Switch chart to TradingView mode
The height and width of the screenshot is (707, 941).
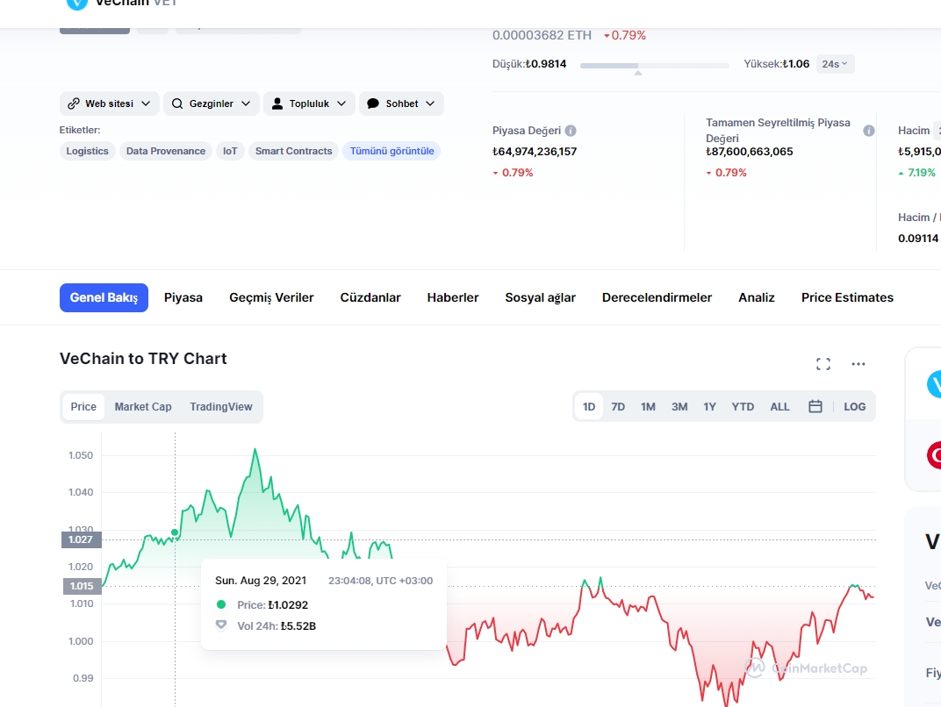[221, 407]
